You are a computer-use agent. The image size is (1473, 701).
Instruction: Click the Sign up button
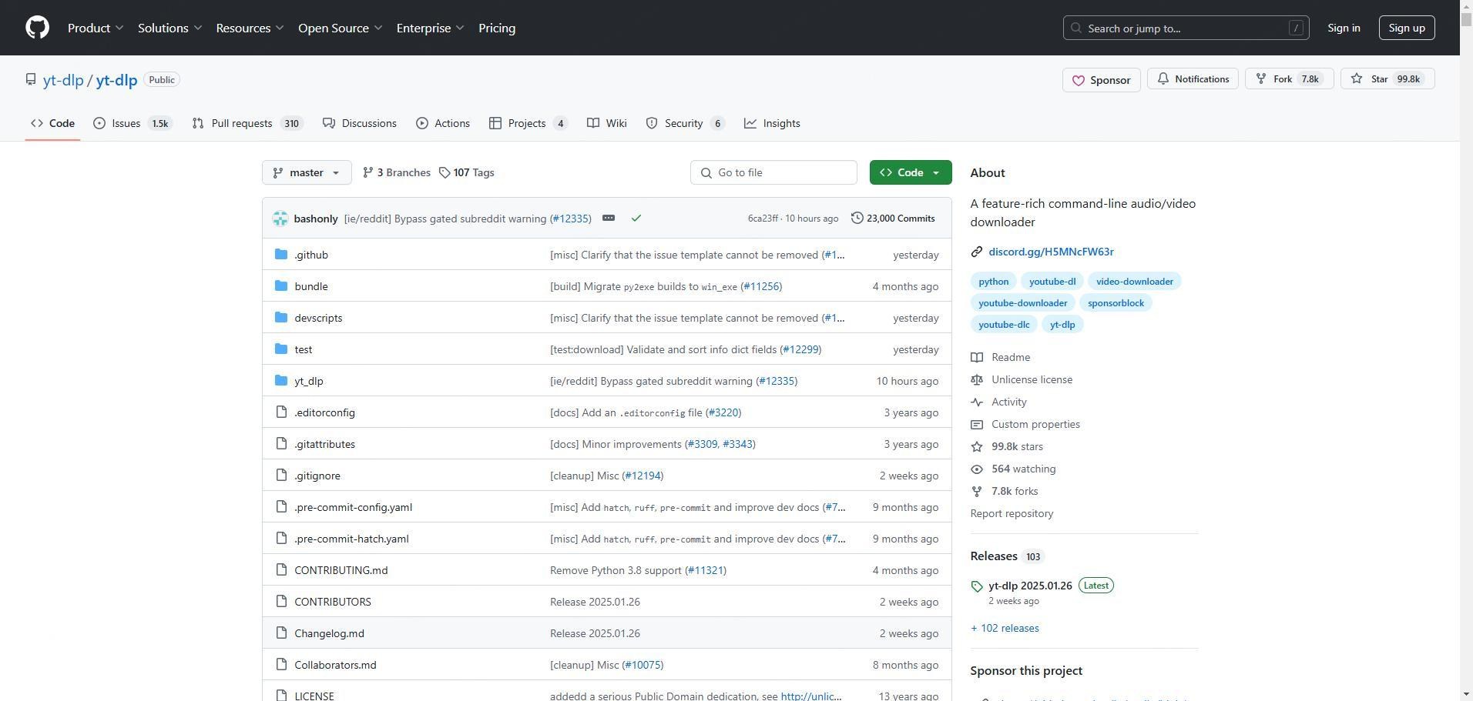coord(1407,28)
